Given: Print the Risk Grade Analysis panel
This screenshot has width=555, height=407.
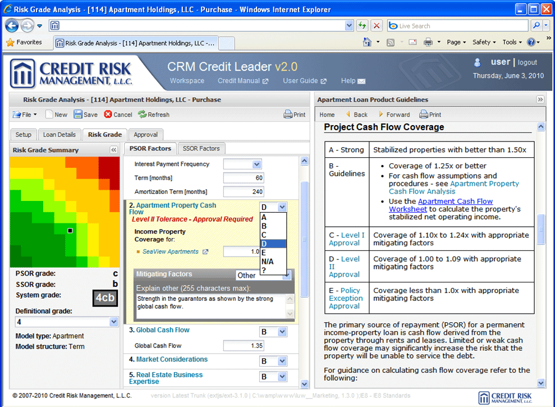Looking at the screenshot, I should (x=295, y=115).
